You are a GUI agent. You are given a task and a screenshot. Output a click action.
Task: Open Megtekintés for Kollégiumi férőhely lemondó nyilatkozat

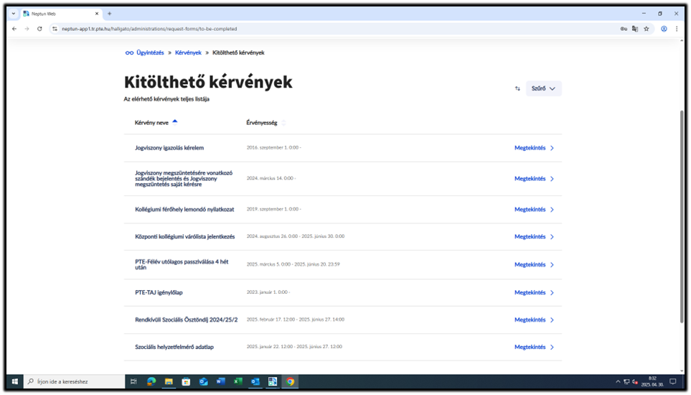534,210
